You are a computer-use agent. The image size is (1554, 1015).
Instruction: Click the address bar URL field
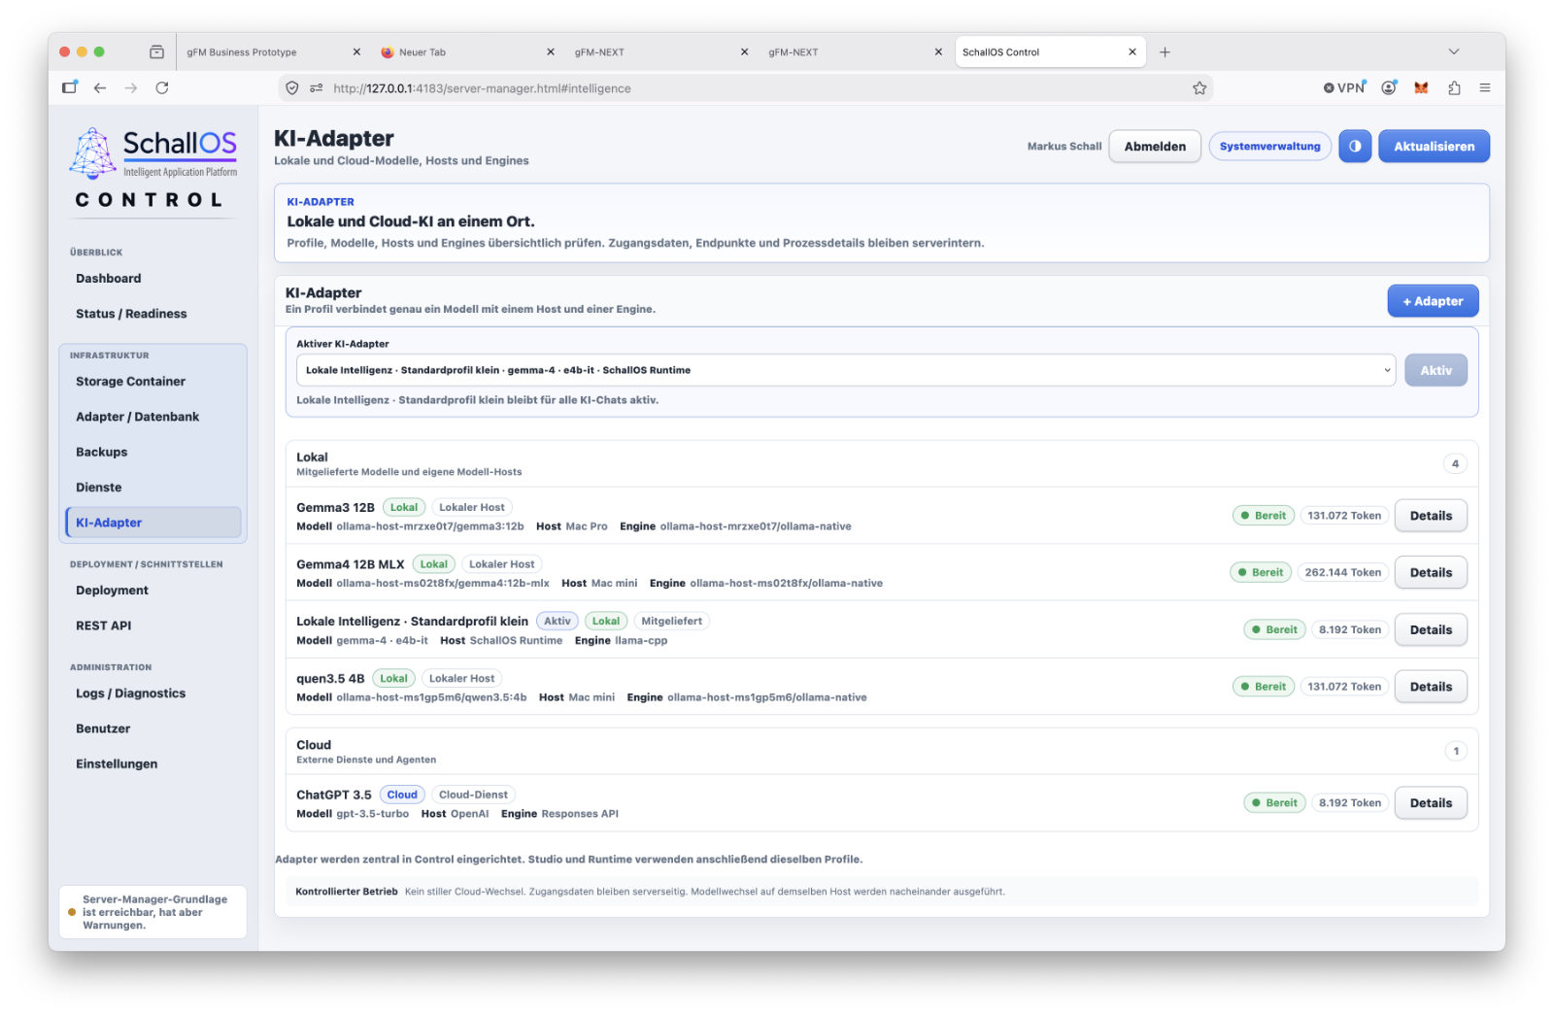coord(748,88)
